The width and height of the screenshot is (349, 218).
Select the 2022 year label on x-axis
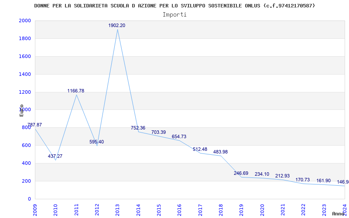(303, 210)
